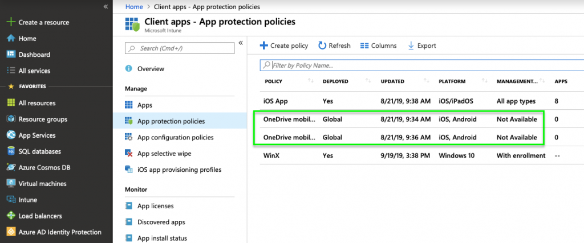Click the Home breadcrumb link
The height and width of the screenshot is (243, 584).
(x=133, y=7)
